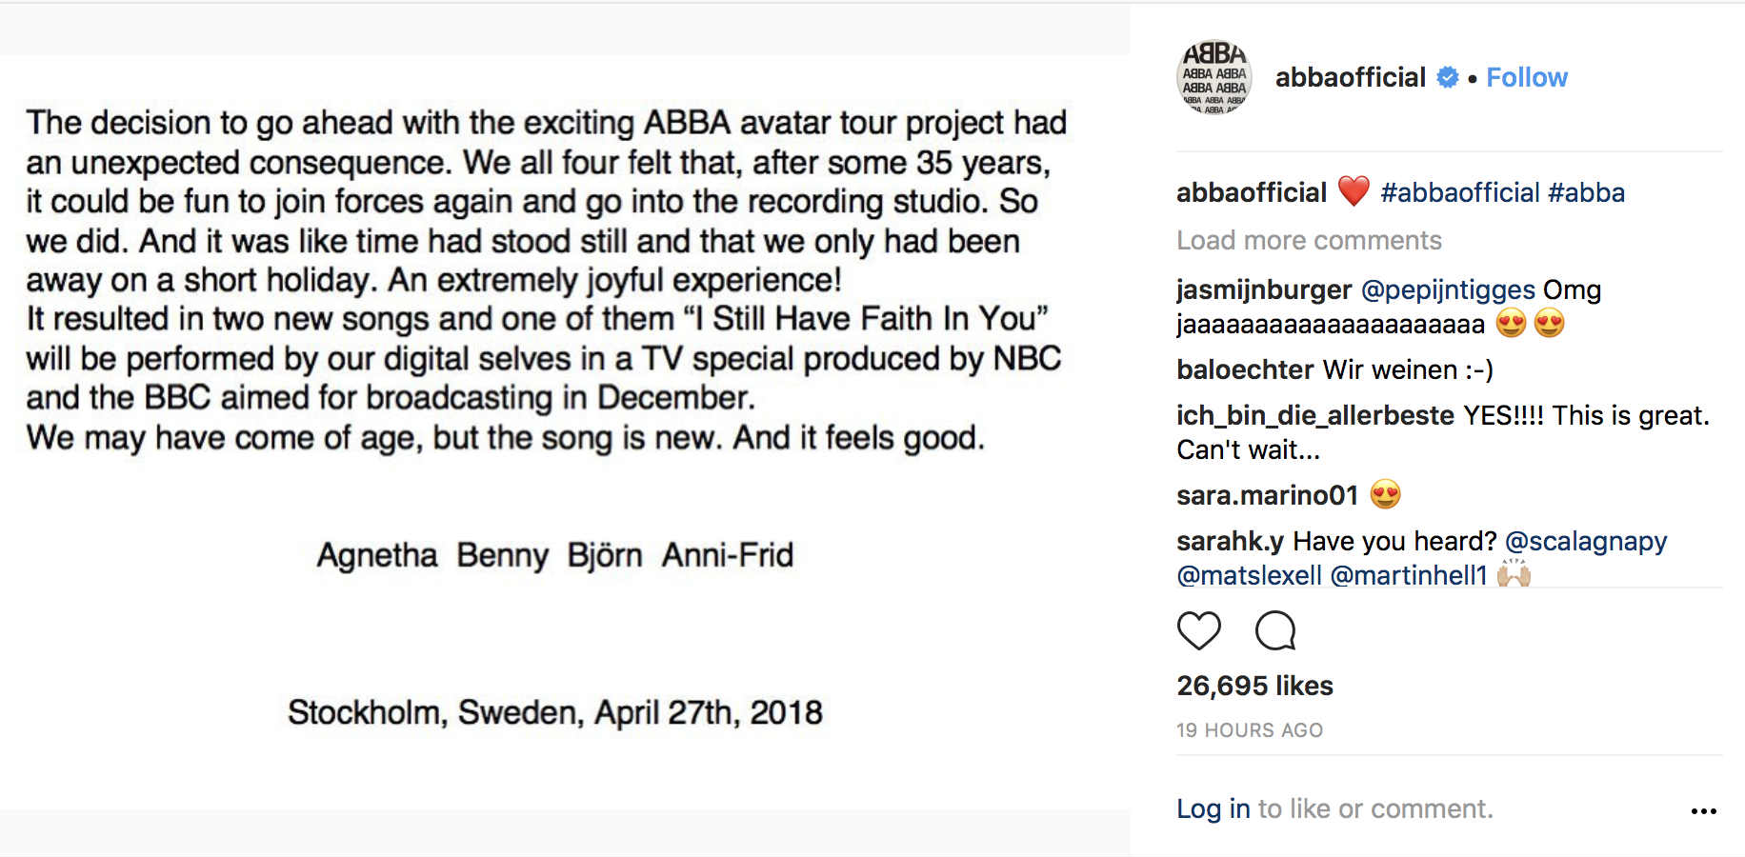Viewport: 1745px width, 857px height.
Task: View the 26,695 likes list
Action: coord(1254,686)
